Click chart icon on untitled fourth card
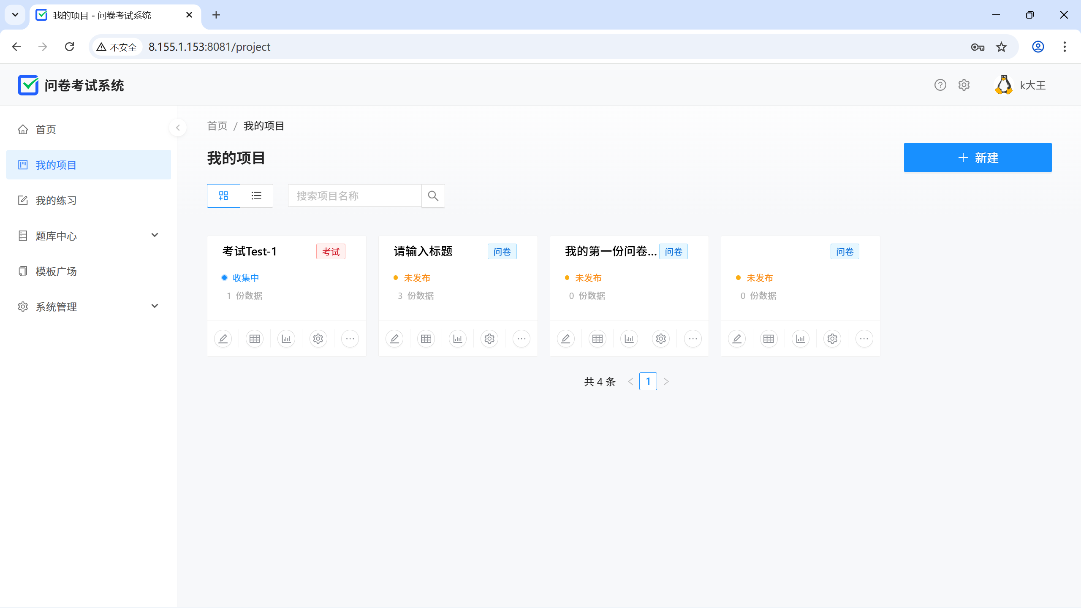Image resolution: width=1081 pixels, height=608 pixels. [801, 339]
